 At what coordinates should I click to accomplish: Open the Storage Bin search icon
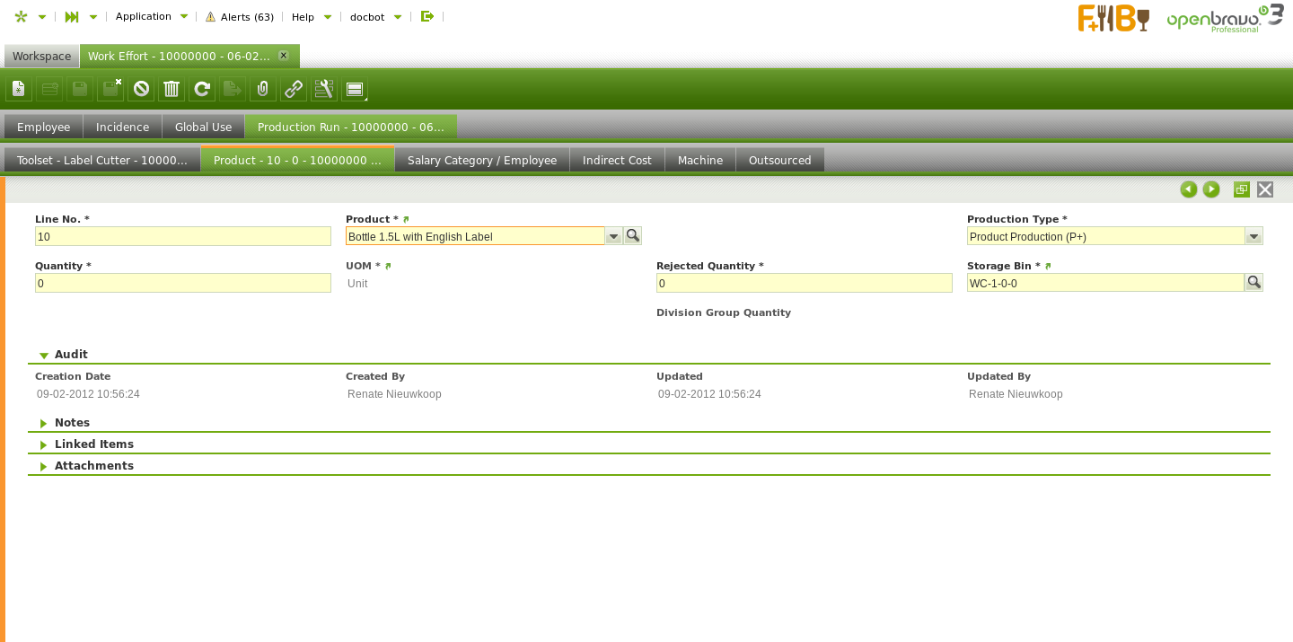pyautogui.click(x=1253, y=283)
